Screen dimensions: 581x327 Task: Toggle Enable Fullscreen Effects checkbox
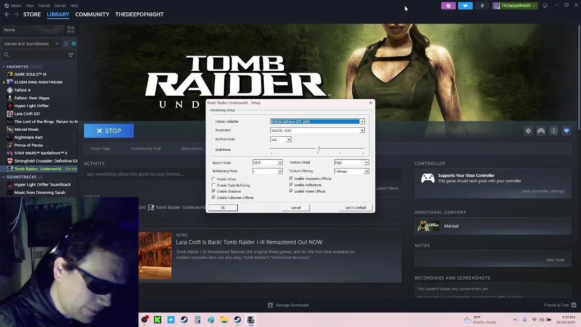click(214, 198)
